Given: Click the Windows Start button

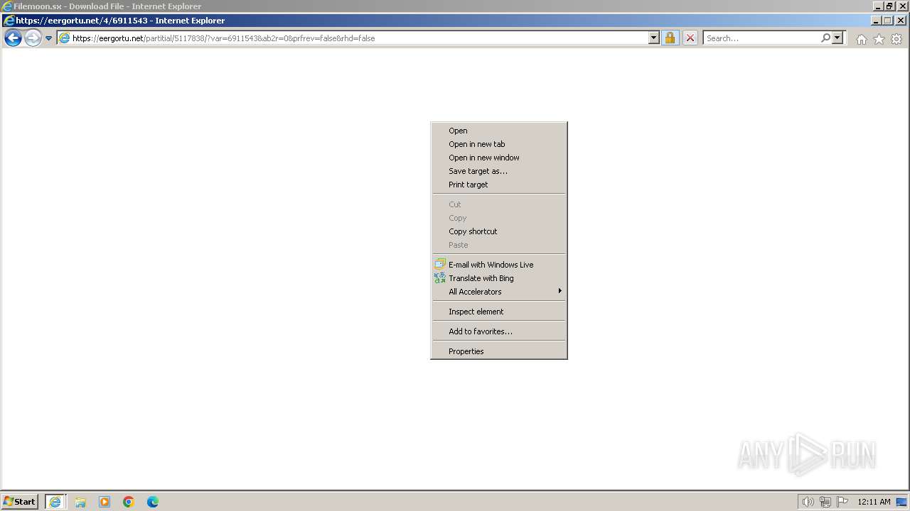Looking at the screenshot, I should pyautogui.click(x=19, y=502).
